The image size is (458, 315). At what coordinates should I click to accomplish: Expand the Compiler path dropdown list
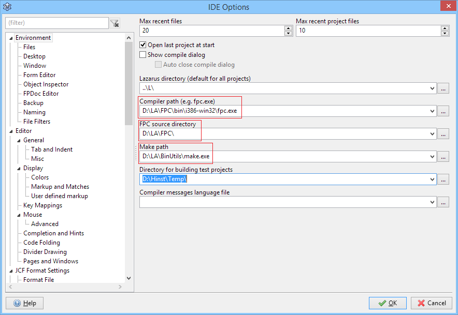433,111
